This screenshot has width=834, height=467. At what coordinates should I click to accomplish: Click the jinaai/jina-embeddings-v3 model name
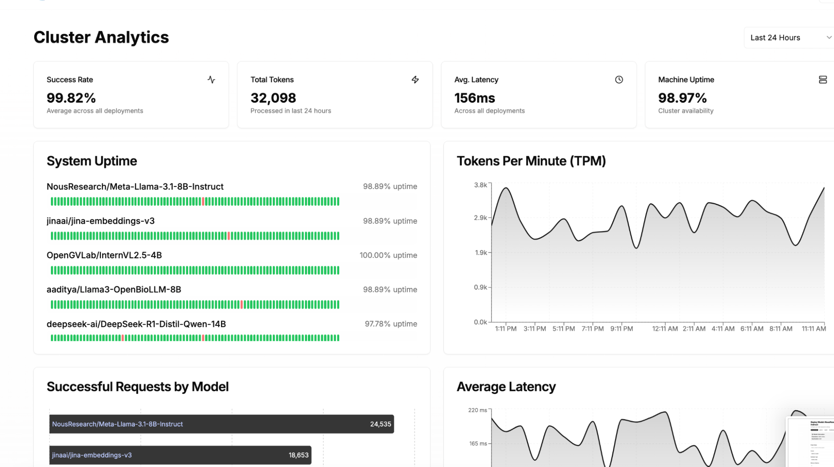point(100,221)
